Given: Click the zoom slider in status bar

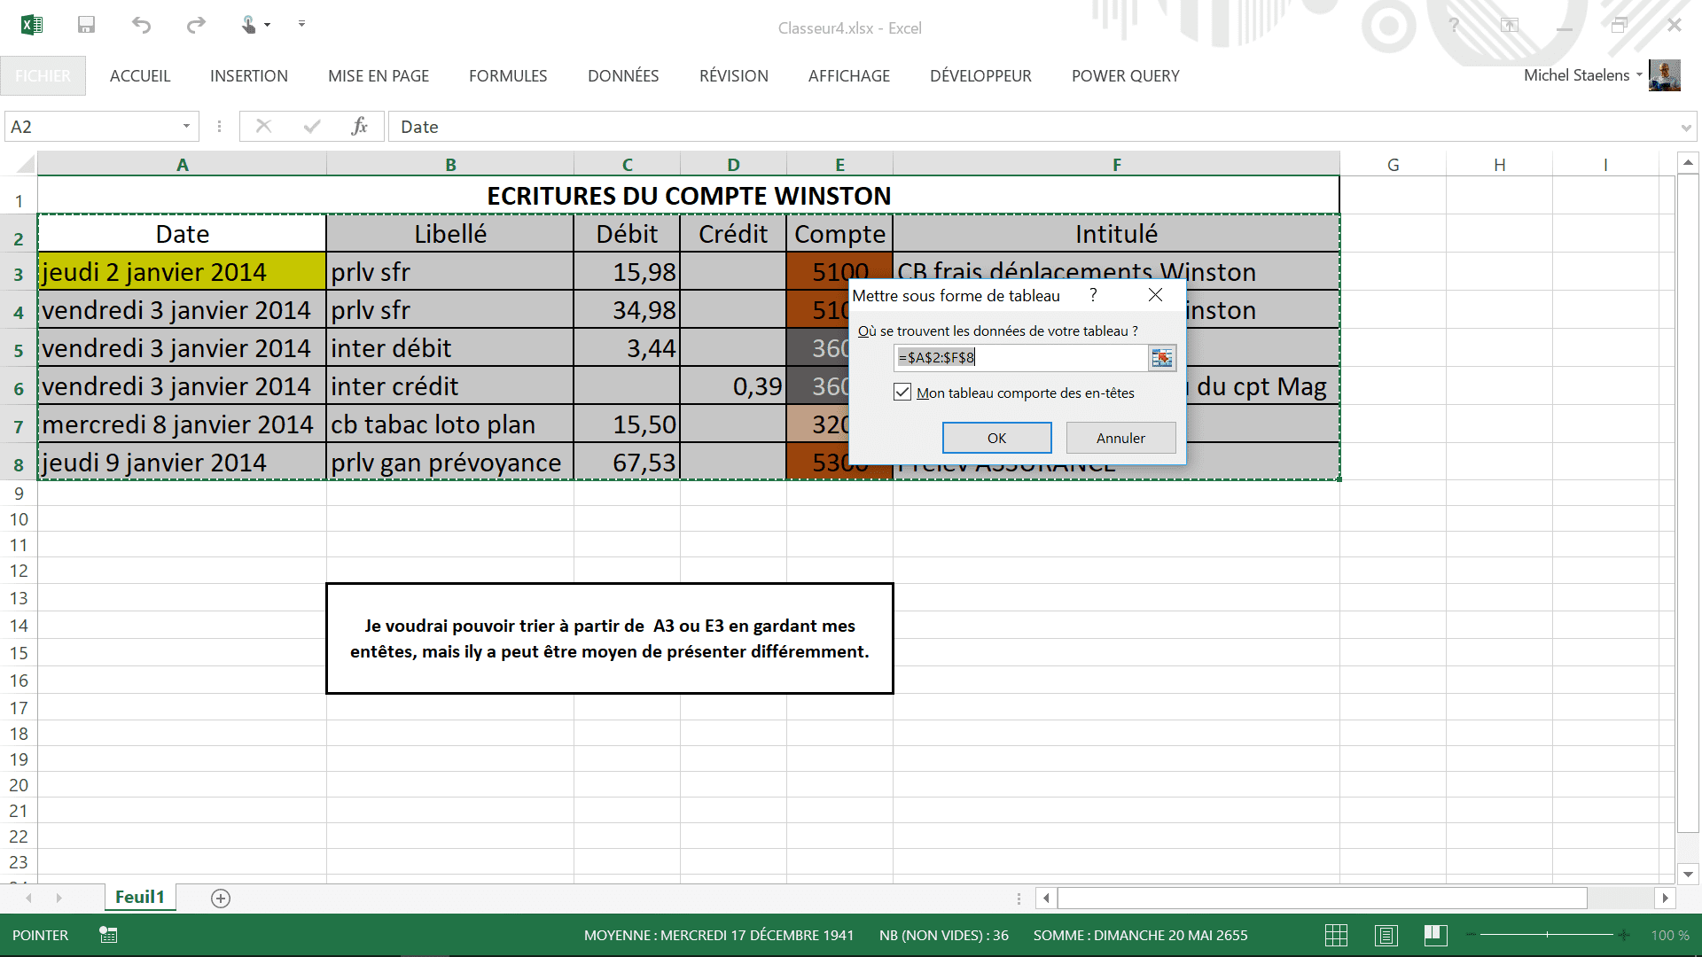Looking at the screenshot, I should tap(1547, 935).
